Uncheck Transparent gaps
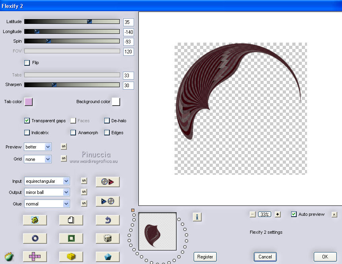Screen dimensions: 342x264 27,121
